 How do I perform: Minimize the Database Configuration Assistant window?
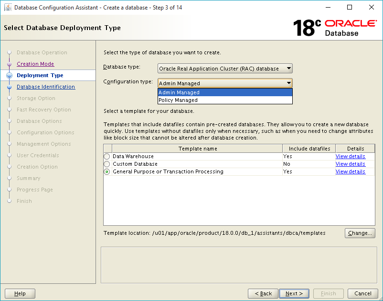tap(328, 7)
